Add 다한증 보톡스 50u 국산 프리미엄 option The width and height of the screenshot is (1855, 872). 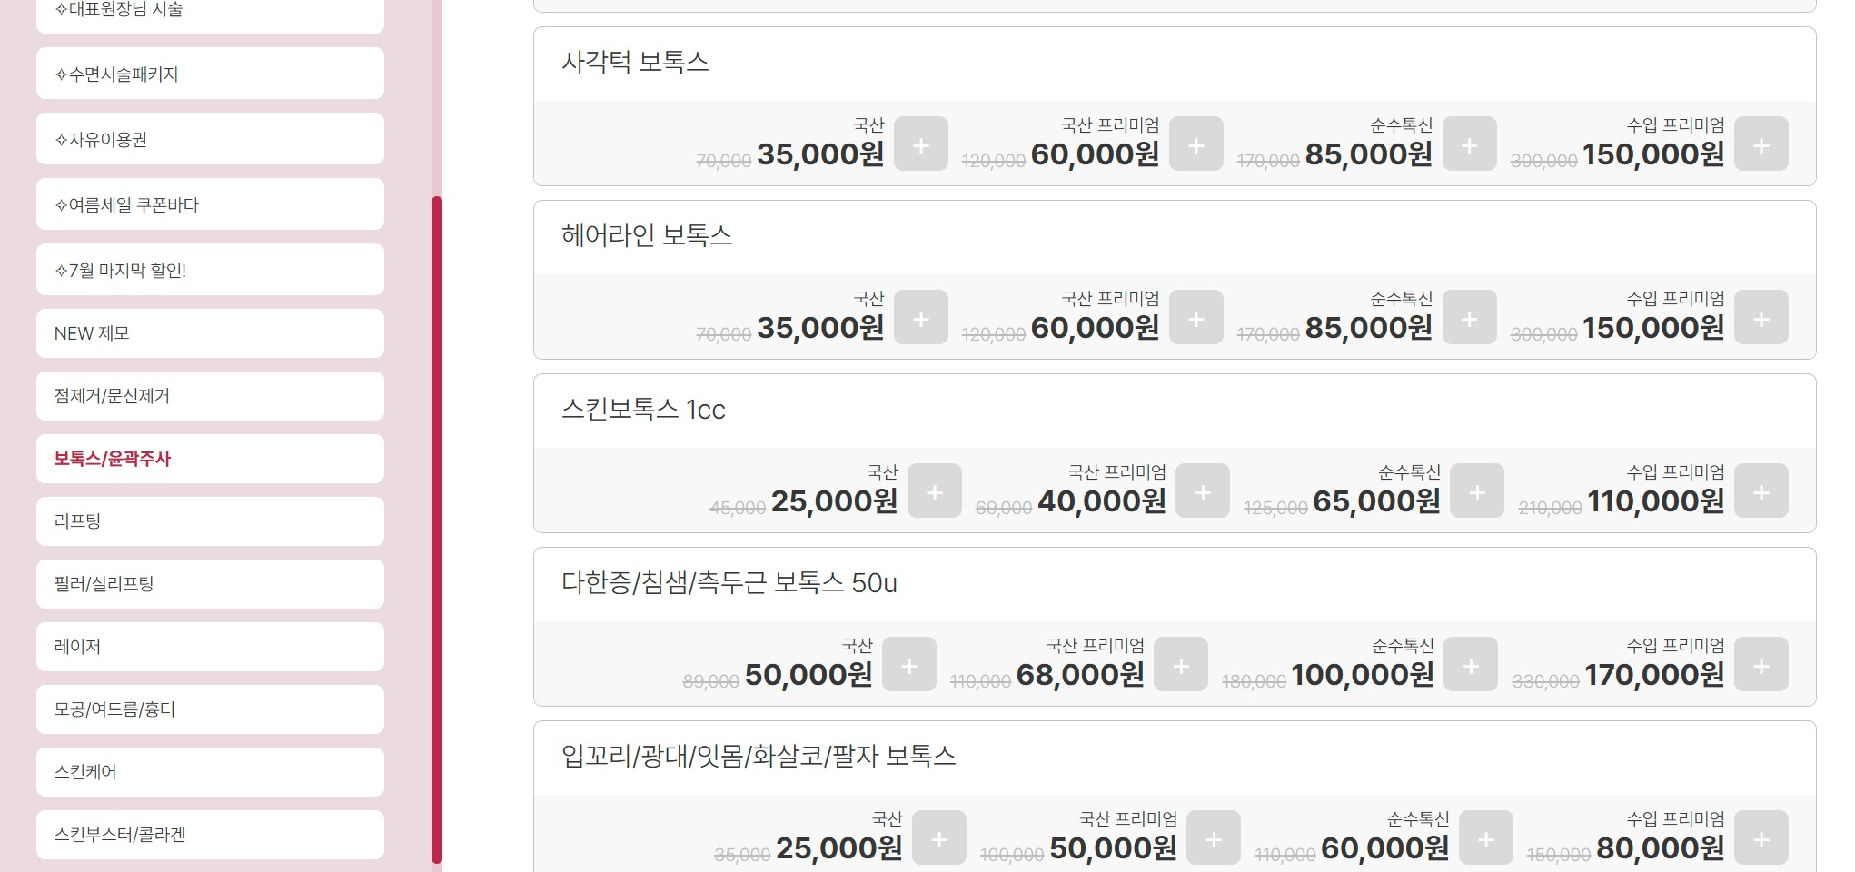click(1180, 665)
